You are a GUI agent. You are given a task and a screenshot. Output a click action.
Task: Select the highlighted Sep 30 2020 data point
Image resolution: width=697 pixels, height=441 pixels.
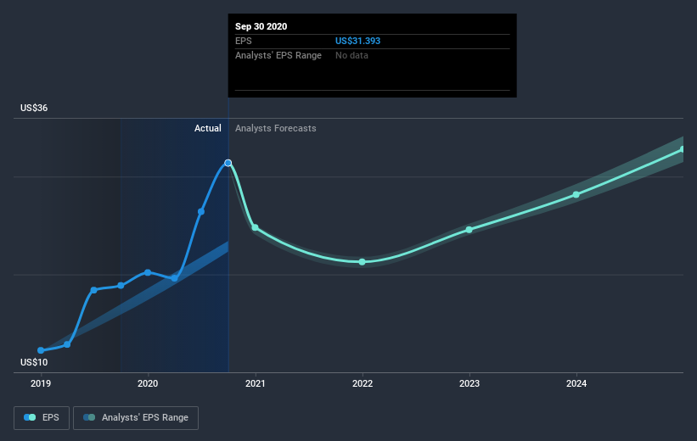click(x=228, y=163)
